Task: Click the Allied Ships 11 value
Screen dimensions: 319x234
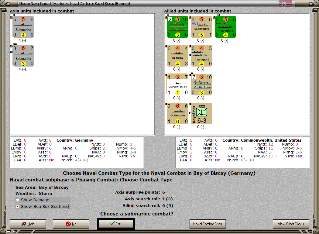Action: [271, 148]
